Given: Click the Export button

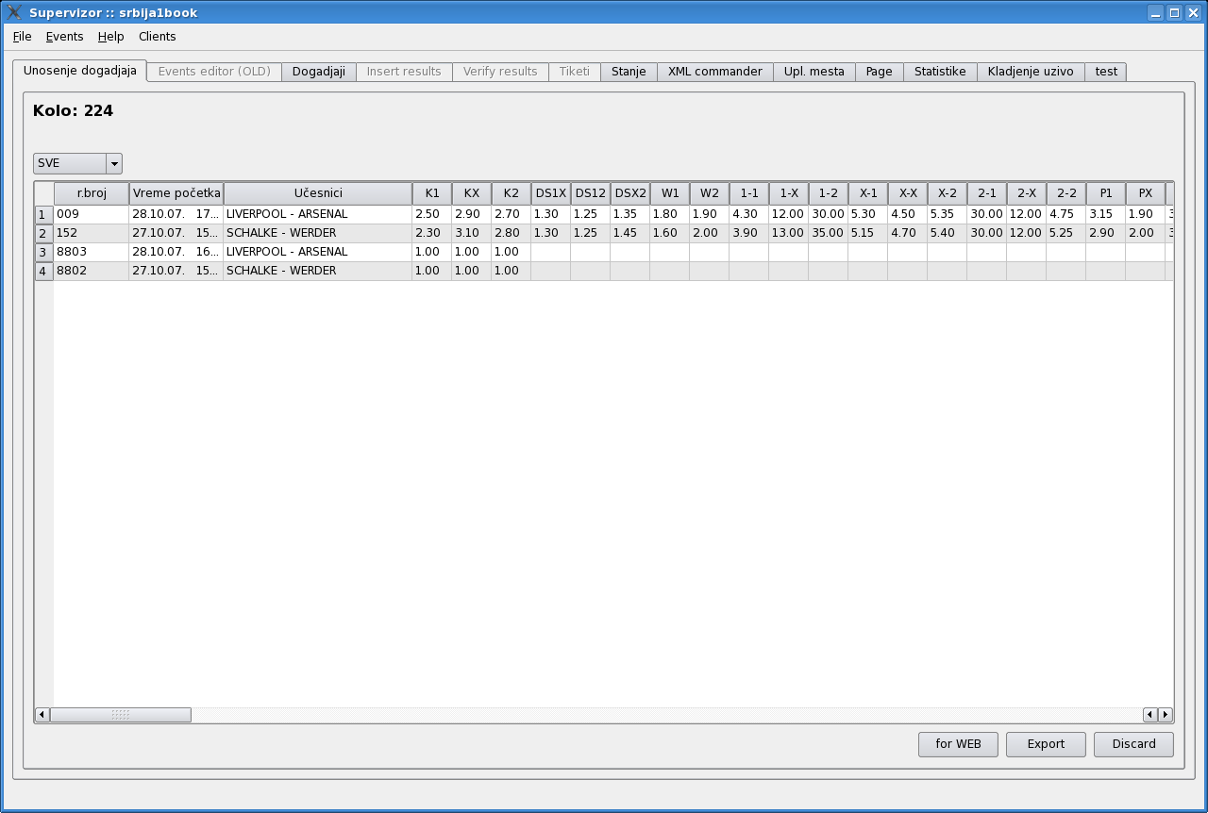Looking at the screenshot, I should tap(1046, 744).
